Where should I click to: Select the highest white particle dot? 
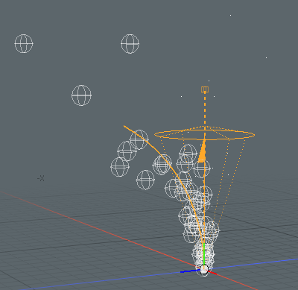(230, 15)
